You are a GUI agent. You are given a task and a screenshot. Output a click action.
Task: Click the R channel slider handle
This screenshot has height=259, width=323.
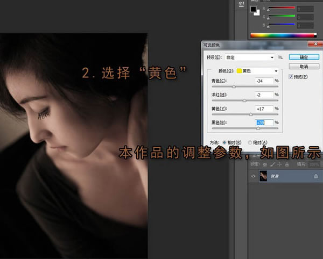click(268, 10)
